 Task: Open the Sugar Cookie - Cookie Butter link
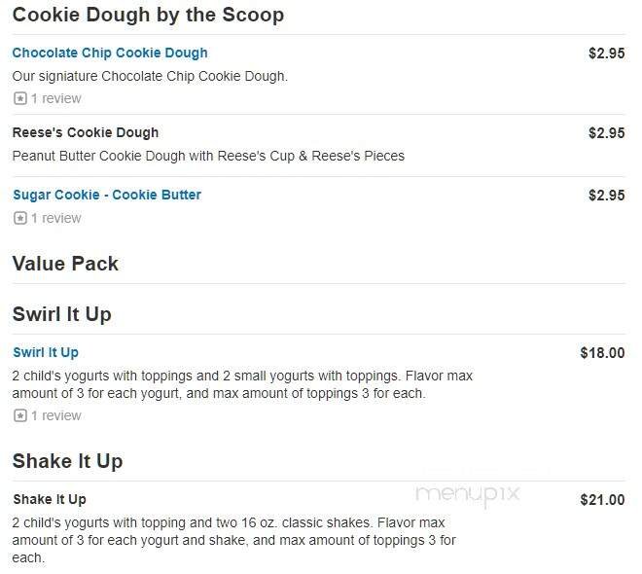tap(107, 195)
